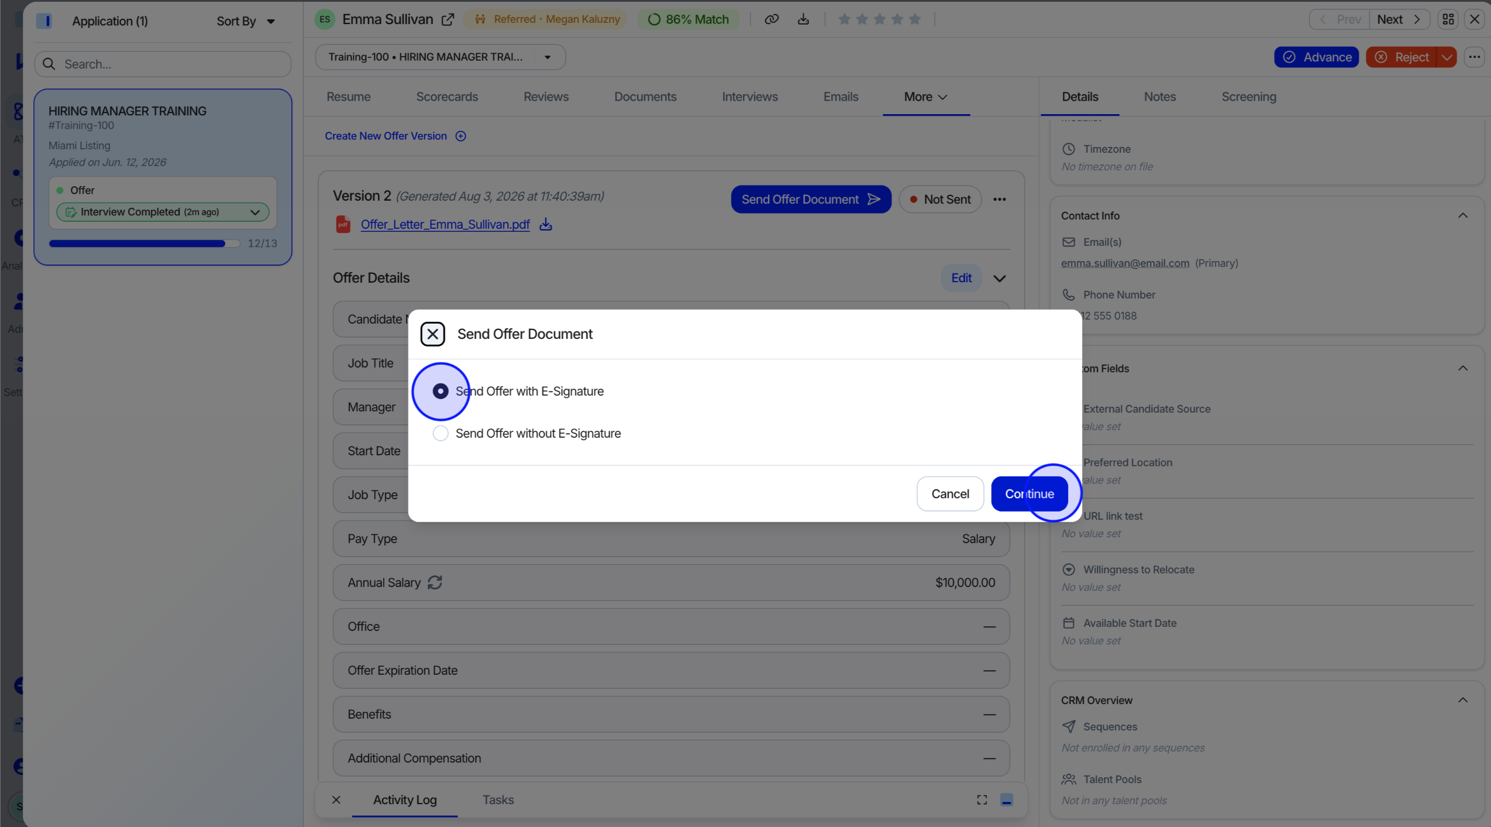
Task: Download the offer letter PDF icon
Action: [x=546, y=224]
